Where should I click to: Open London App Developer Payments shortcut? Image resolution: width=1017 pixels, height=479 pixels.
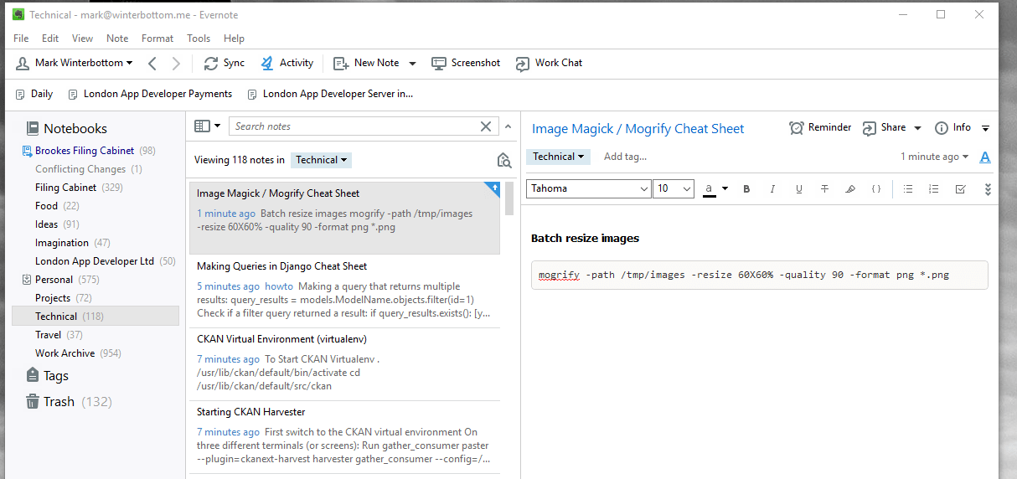click(x=150, y=94)
